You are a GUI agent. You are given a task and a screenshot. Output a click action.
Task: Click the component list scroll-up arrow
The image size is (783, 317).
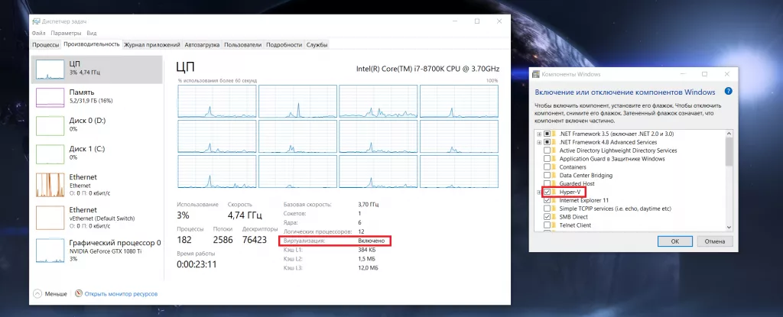pyautogui.click(x=729, y=134)
